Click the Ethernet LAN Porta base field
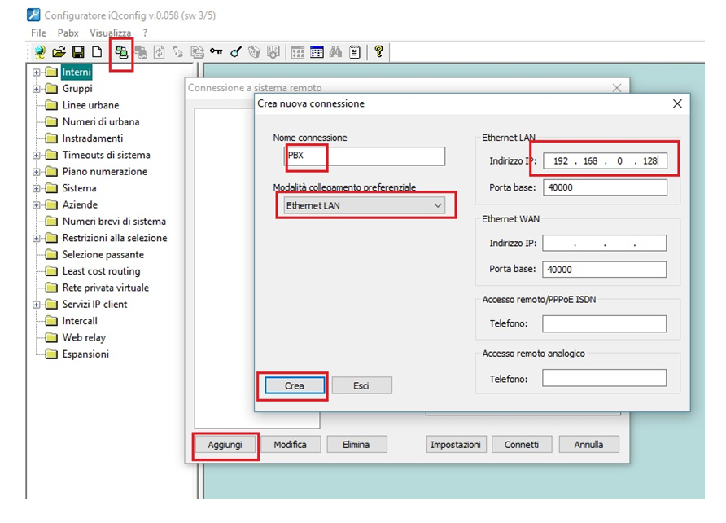 [604, 188]
